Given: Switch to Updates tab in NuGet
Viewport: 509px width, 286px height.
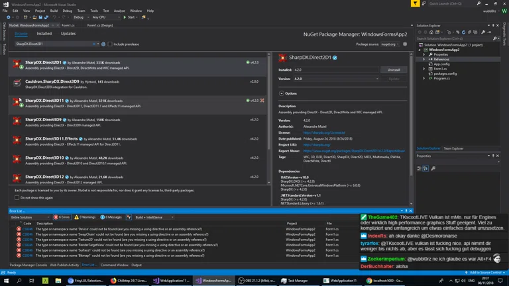Looking at the screenshot, I should point(68,33).
